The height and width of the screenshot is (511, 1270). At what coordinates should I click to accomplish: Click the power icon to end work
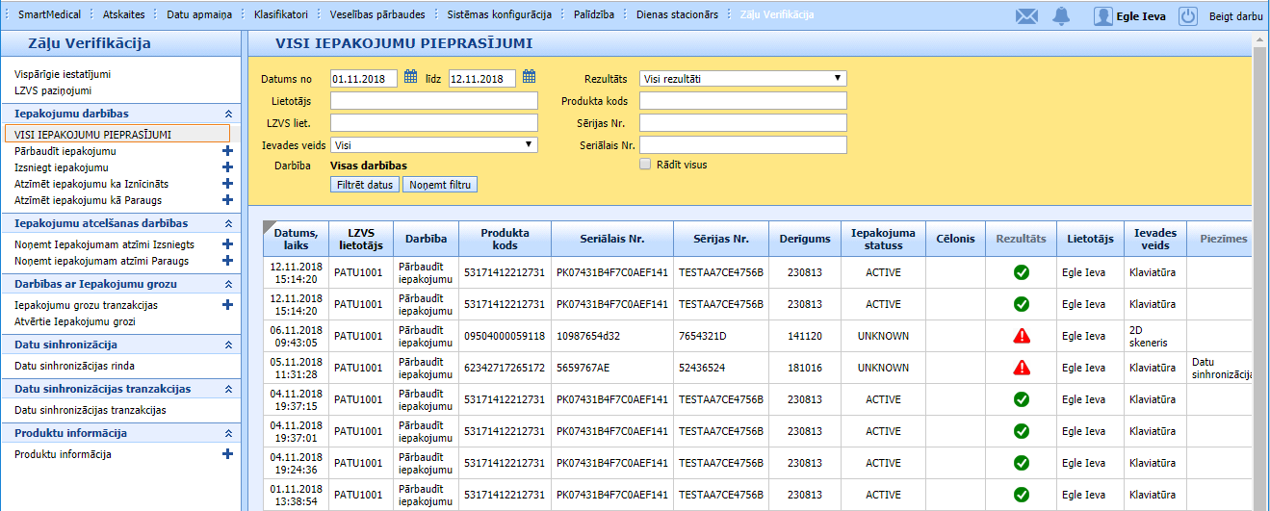tap(1188, 16)
